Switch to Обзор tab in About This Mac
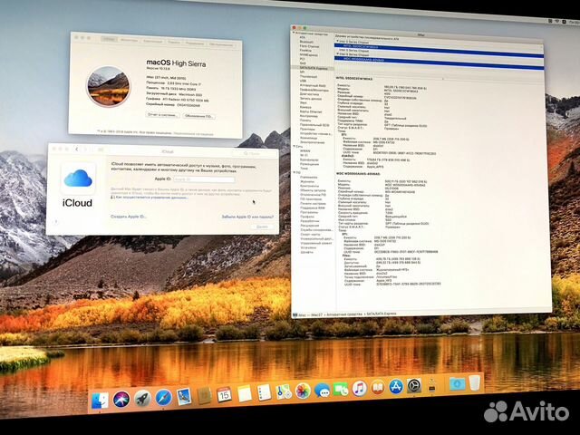 point(109,39)
